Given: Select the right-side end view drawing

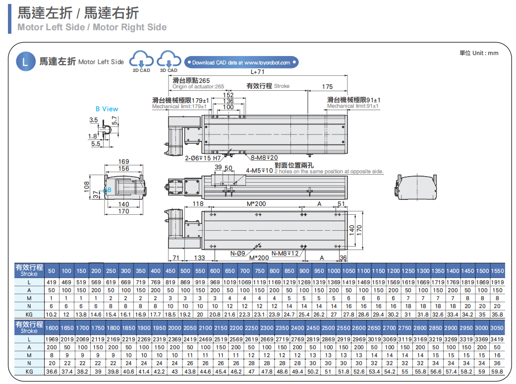Looking at the screenshot, I should 416,188.
